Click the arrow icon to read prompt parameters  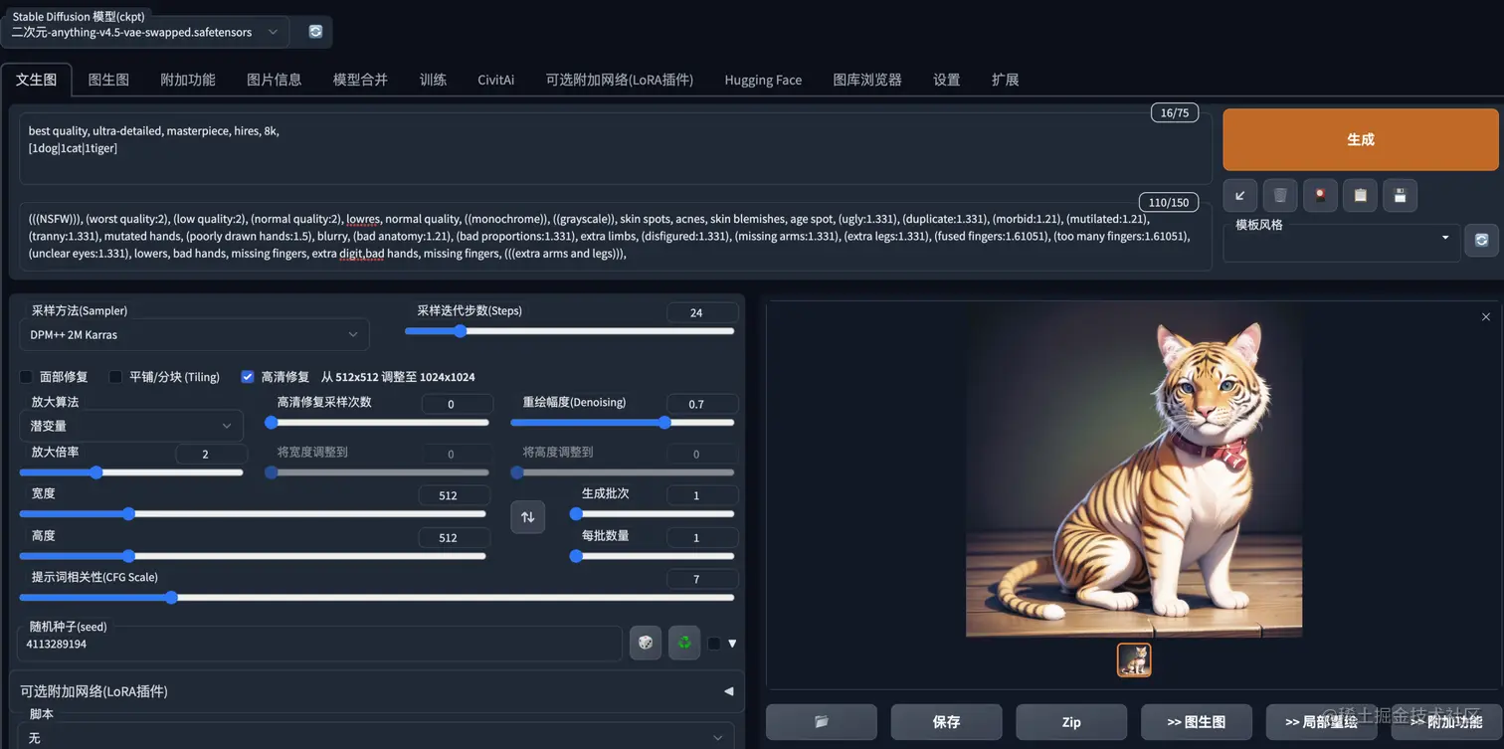1240,195
